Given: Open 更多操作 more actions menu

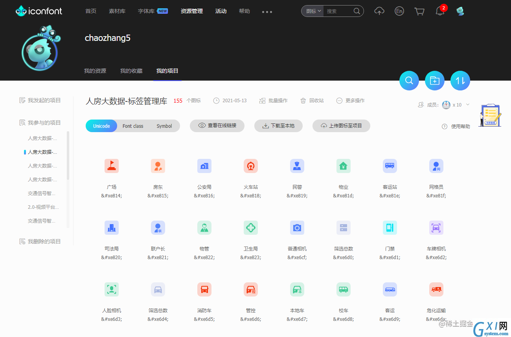Looking at the screenshot, I should point(351,101).
